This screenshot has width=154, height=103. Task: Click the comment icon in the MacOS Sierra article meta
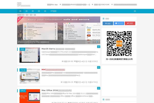coord(75,61)
